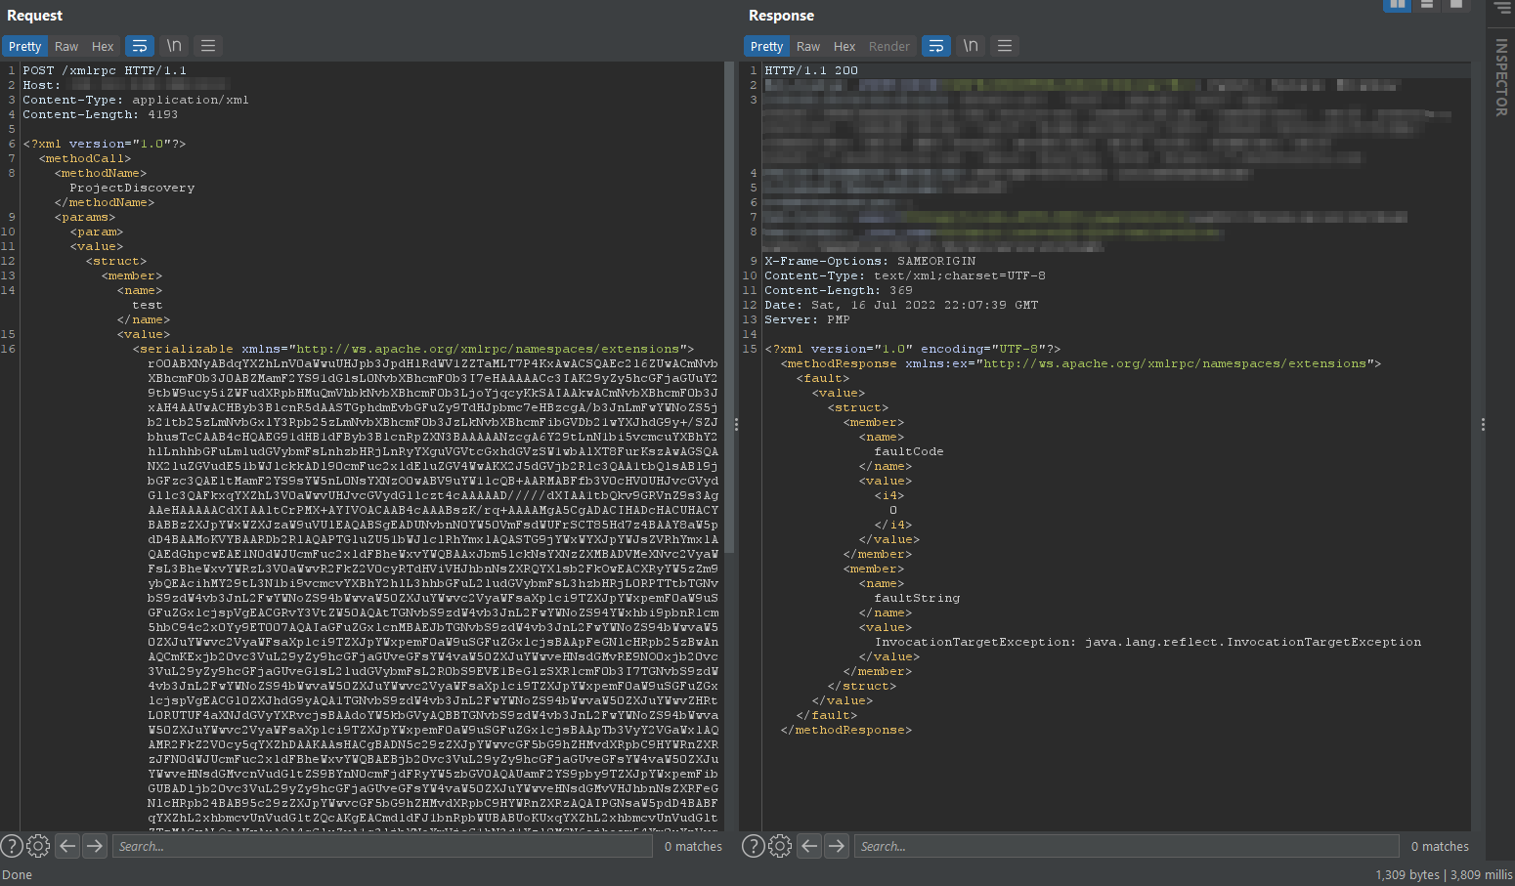The image size is (1515, 886).
Task: Click the 'Request' panel title
Action: click(34, 16)
